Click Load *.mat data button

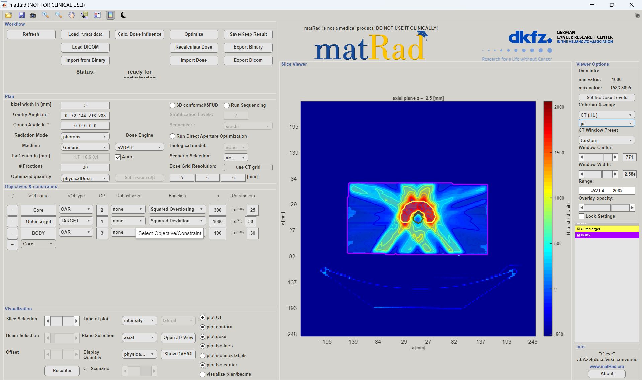(x=85, y=34)
